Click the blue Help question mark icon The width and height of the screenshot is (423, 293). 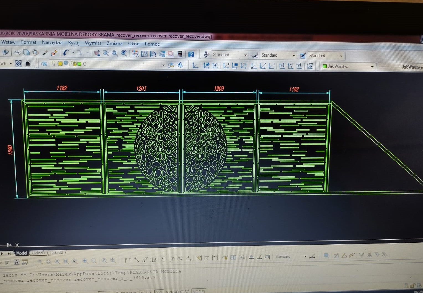tap(191, 54)
